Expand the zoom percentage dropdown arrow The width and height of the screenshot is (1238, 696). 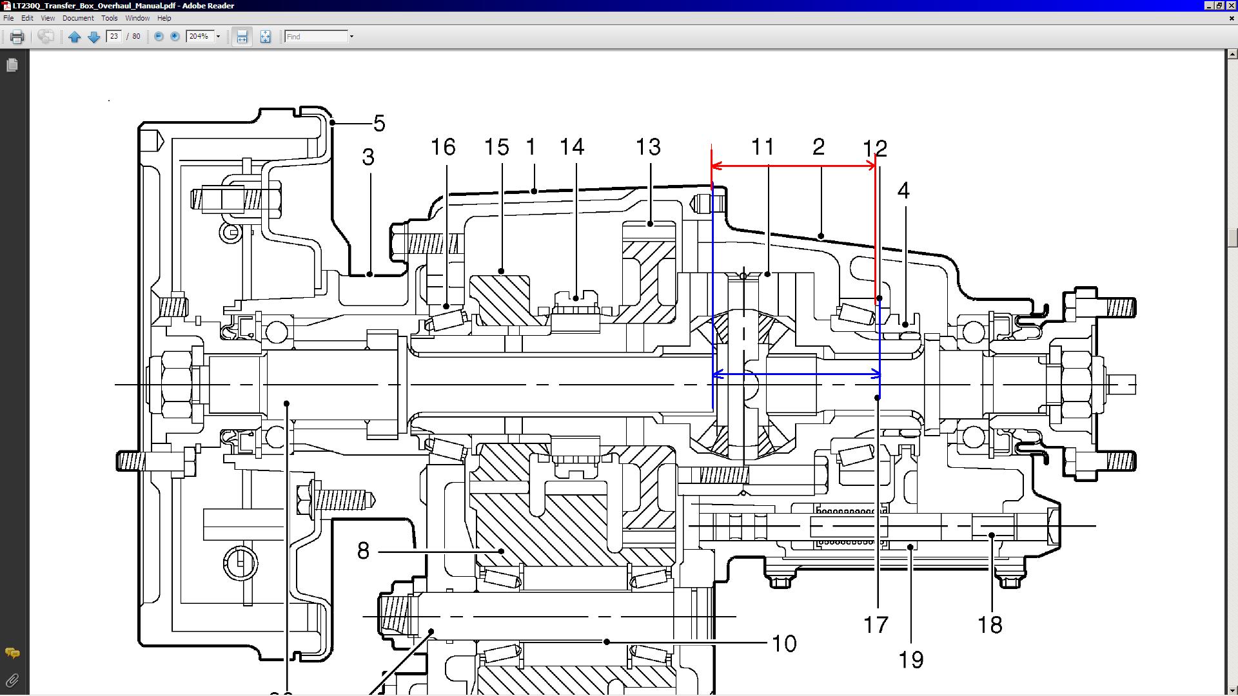(218, 37)
